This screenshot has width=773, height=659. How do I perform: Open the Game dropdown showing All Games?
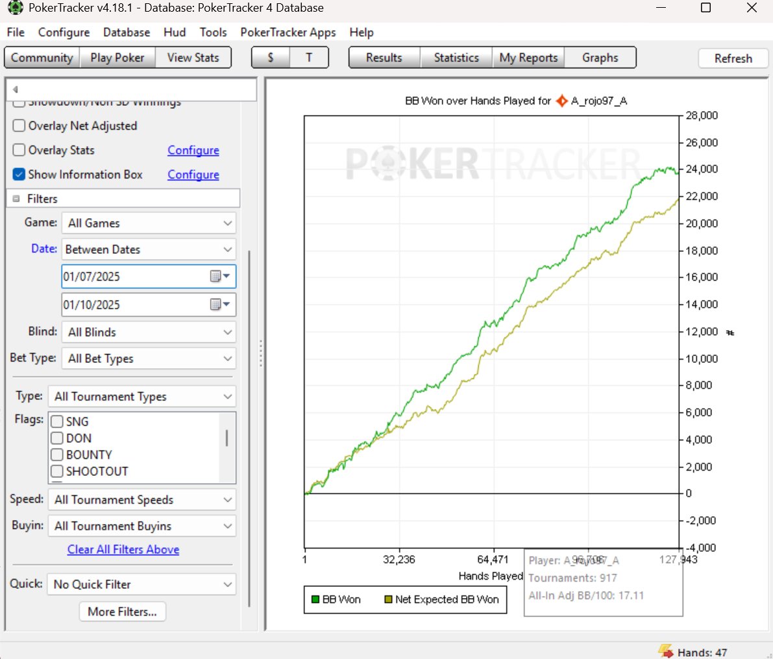click(149, 223)
